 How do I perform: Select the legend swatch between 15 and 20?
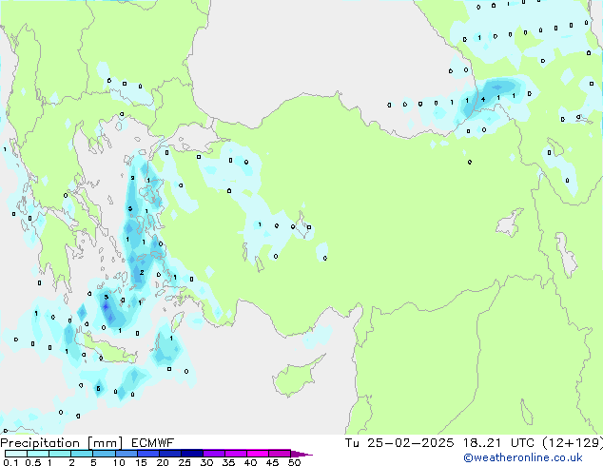[x=147, y=454]
